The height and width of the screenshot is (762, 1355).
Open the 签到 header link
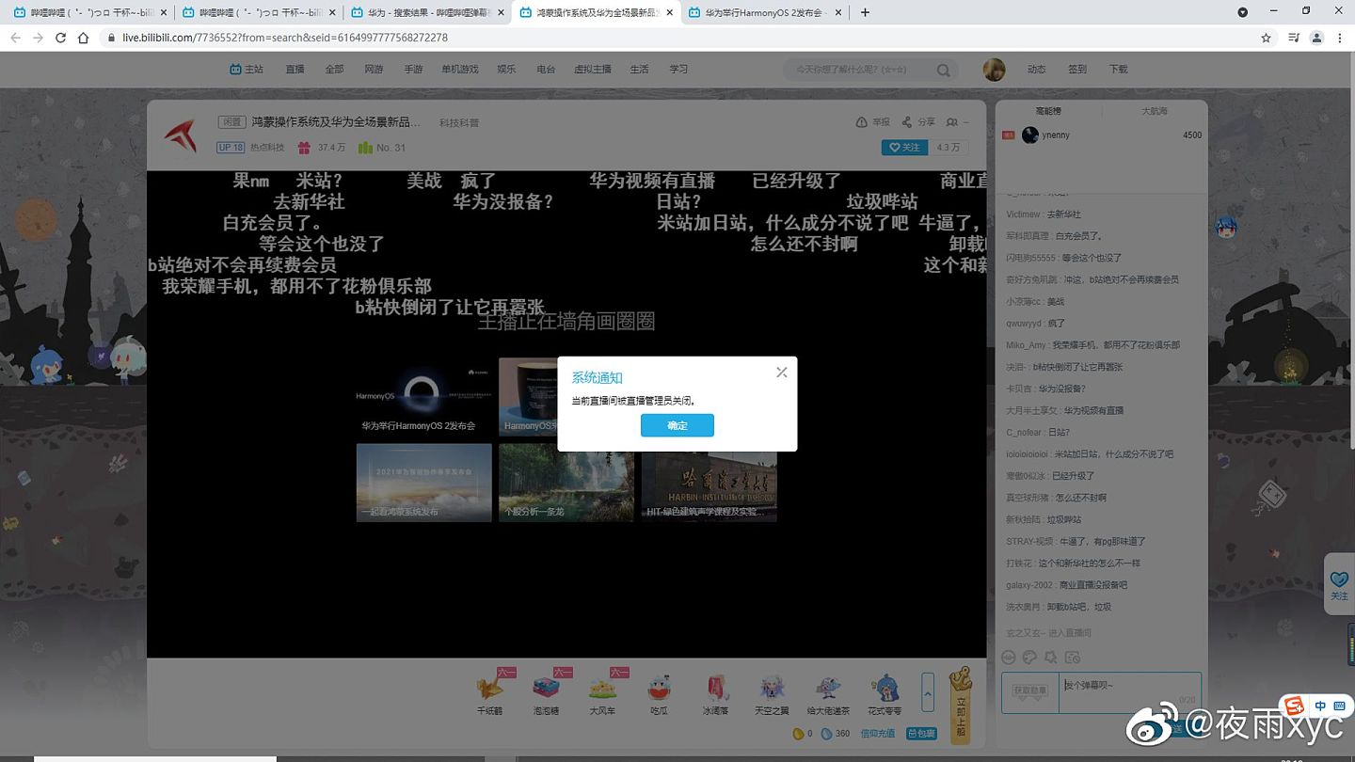click(x=1077, y=70)
